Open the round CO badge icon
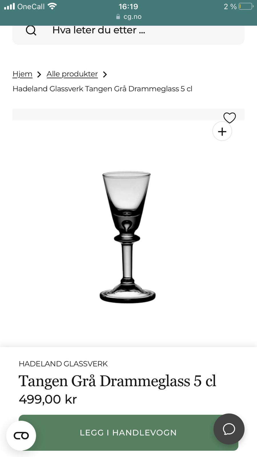The height and width of the screenshot is (457, 257). click(21, 436)
